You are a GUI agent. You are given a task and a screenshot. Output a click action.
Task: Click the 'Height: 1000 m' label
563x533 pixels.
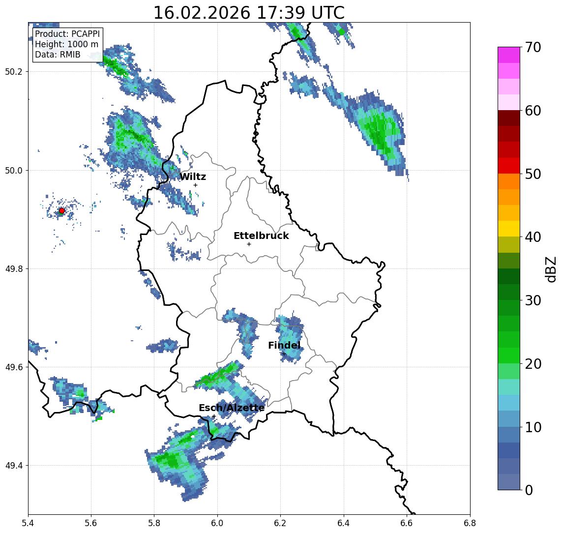coord(66,44)
